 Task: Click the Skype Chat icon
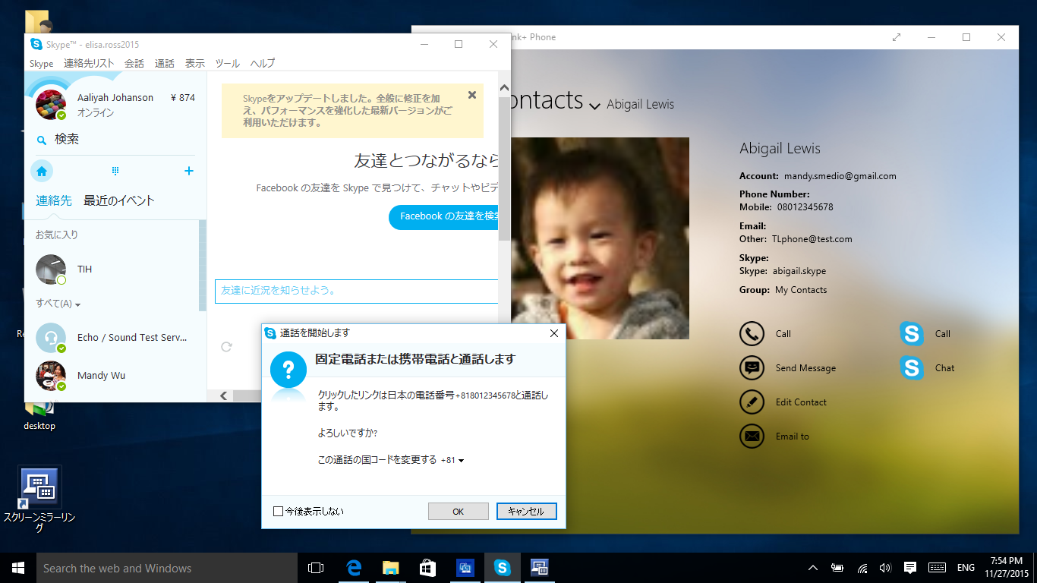click(x=912, y=368)
